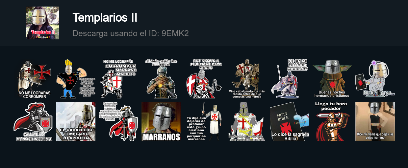
Task: Select the '¿Dónde están tus modales?' sticker
Action: click(x=161, y=79)
